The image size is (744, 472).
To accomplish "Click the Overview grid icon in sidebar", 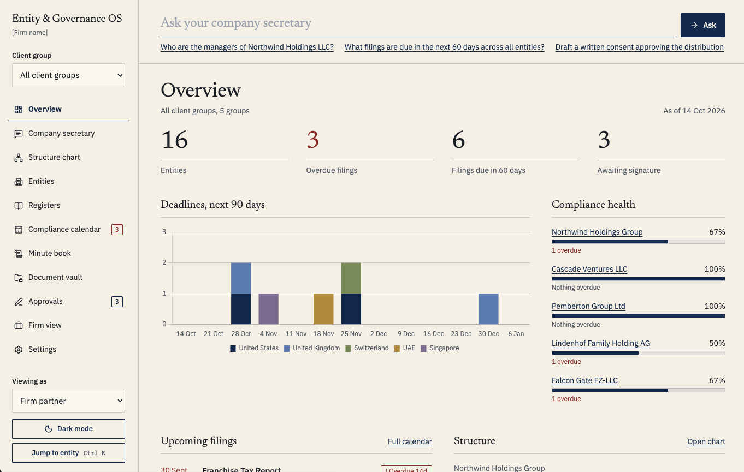I will (x=19, y=109).
